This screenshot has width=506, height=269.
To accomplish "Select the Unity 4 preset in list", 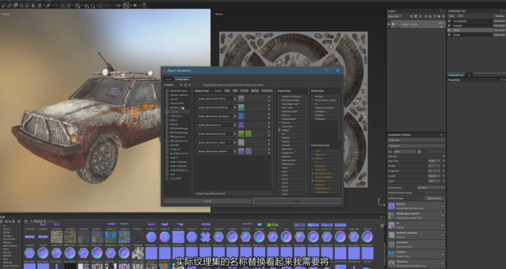I will click(x=174, y=157).
